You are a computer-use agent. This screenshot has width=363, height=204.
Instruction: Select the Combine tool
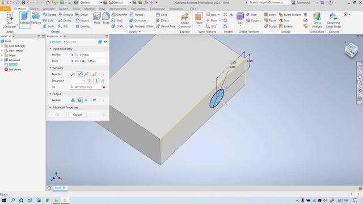click(x=138, y=20)
